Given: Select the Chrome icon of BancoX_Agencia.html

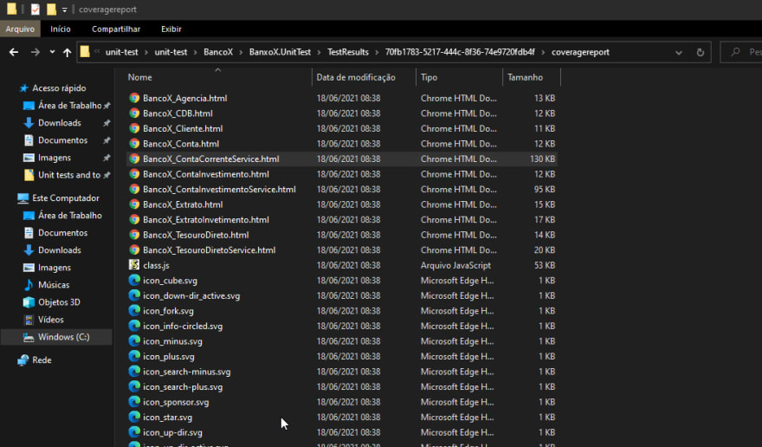Looking at the screenshot, I should (134, 98).
